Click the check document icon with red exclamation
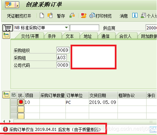The image size is (157, 135). 84,16
